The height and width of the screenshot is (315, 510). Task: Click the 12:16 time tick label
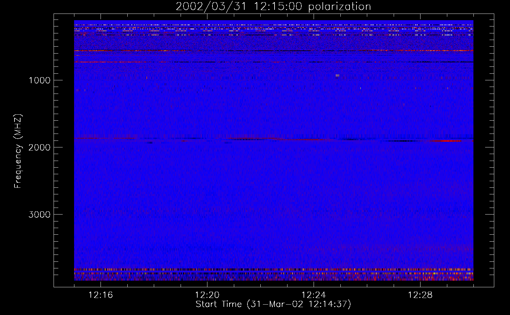point(101,295)
